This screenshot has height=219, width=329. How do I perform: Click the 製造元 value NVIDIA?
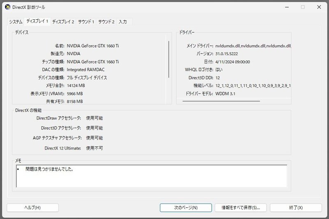pyautogui.click(x=74, y=54)
